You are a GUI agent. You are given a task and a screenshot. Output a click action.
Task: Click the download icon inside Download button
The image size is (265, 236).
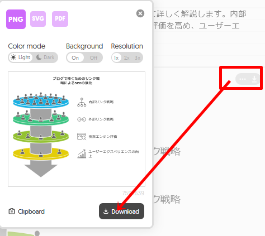(x=106, y=211)
